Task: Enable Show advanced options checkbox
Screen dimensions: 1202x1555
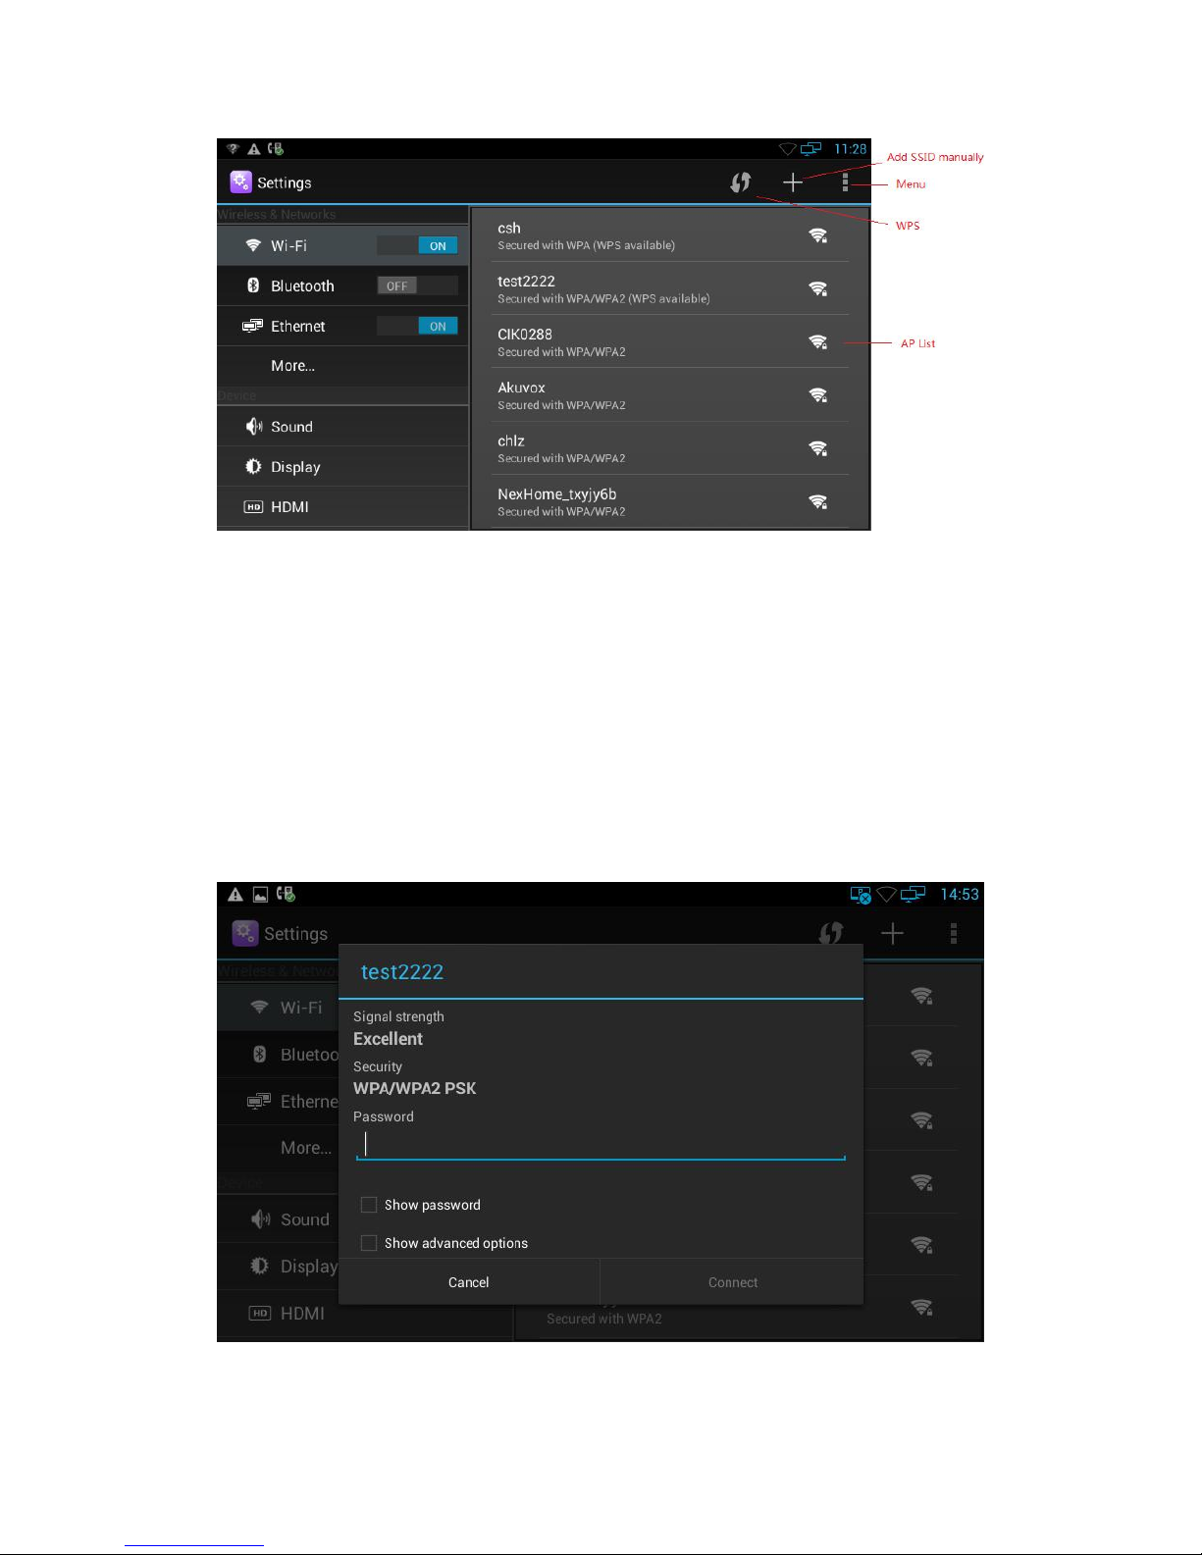Action: [369, 1243]
